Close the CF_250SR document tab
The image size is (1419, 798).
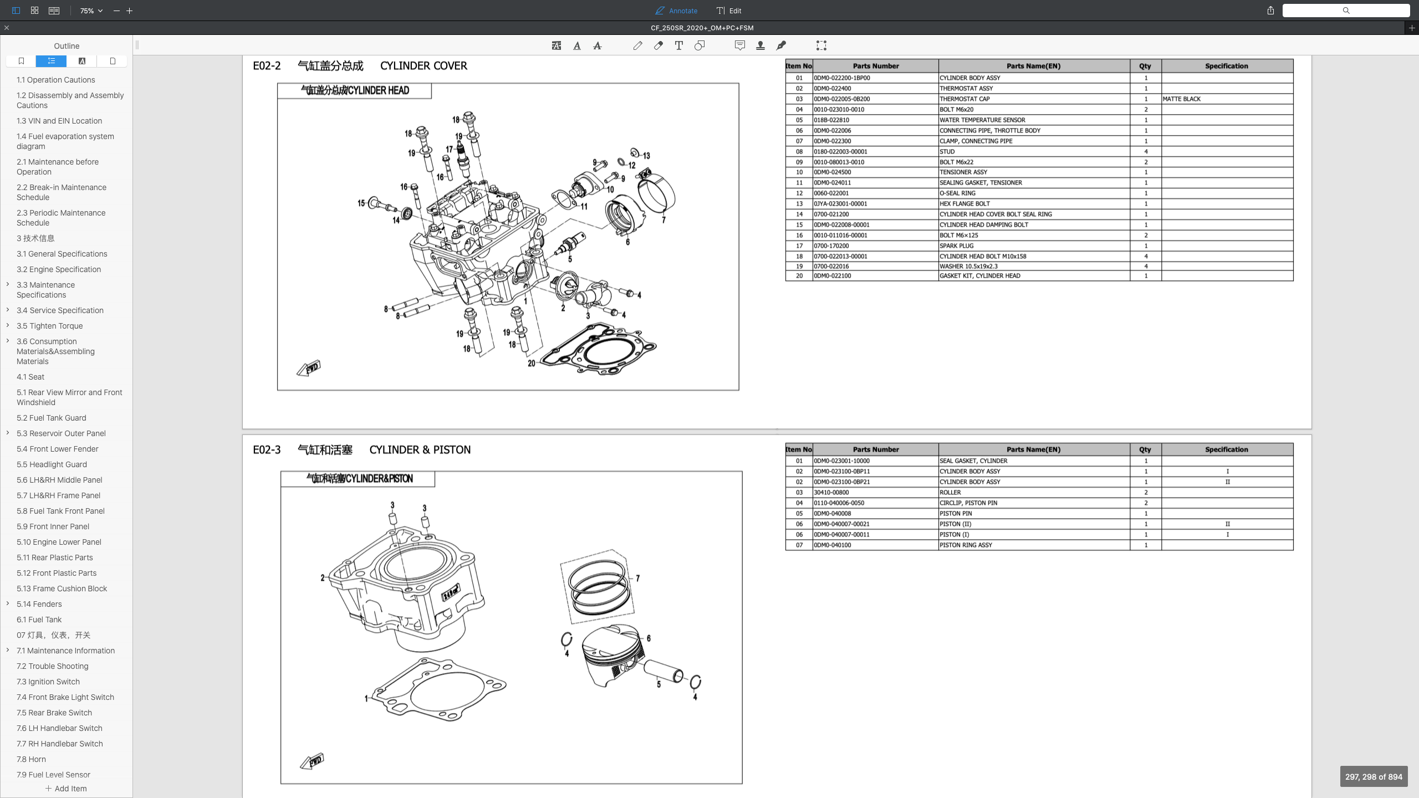[7, 28]
